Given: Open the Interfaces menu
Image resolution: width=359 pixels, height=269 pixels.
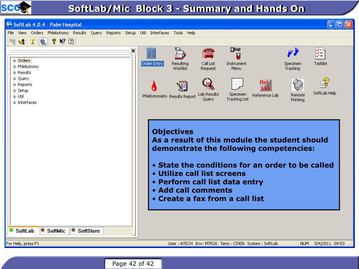Looking at the screenshot, I should tap(160, 33).
